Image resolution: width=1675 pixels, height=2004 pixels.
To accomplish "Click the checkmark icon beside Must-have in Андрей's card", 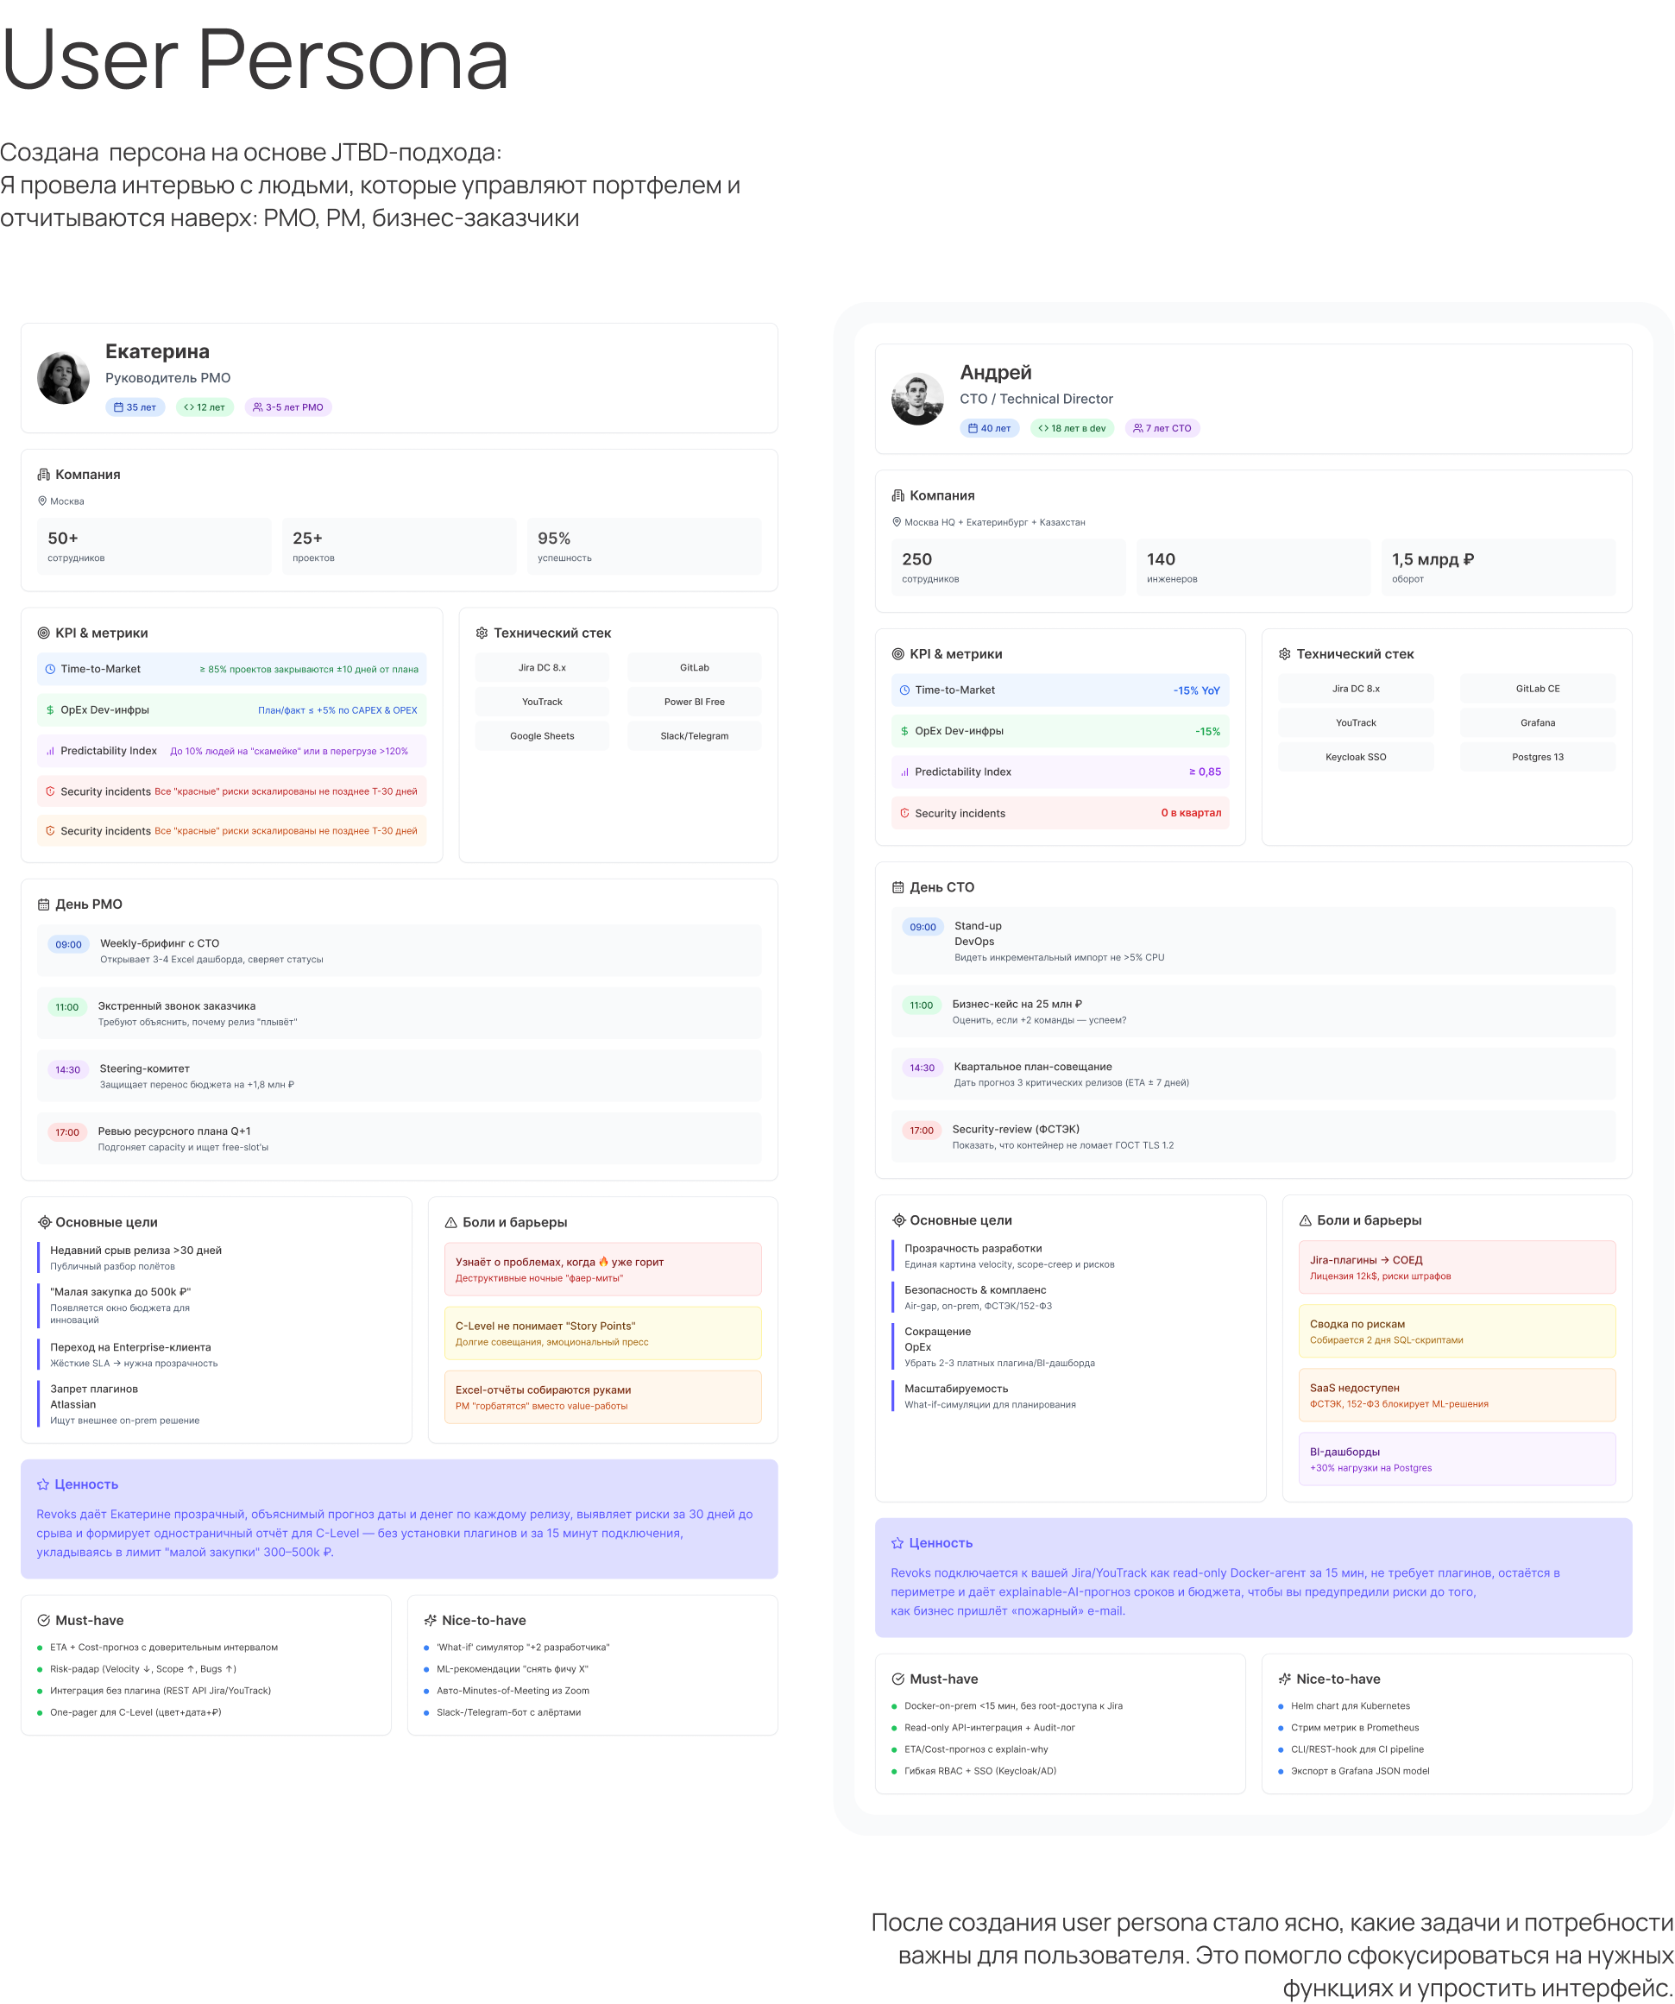I will (897, 1679).
